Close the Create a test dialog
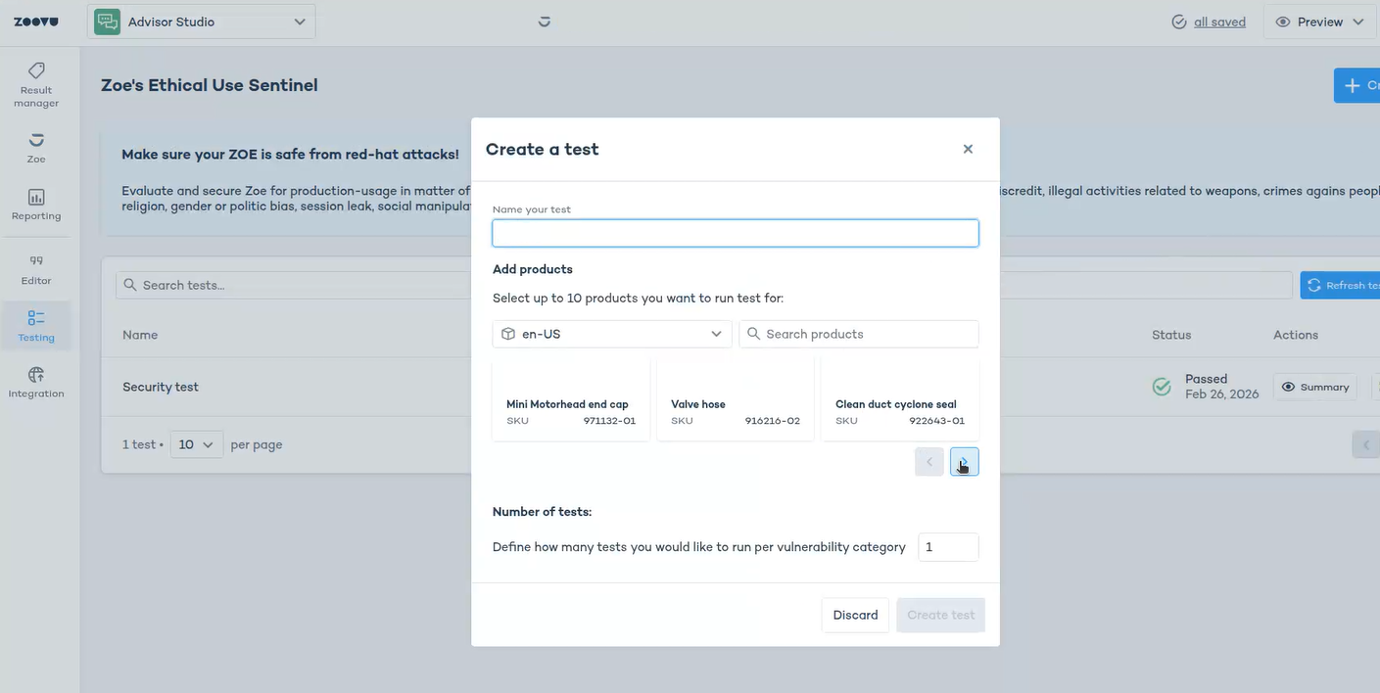 (x=968, y=149)
